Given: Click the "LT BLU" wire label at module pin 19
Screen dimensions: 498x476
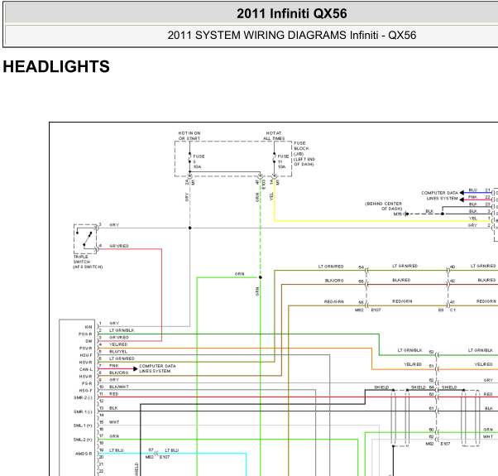Looking at the screenshot, I should coord(117,450).
